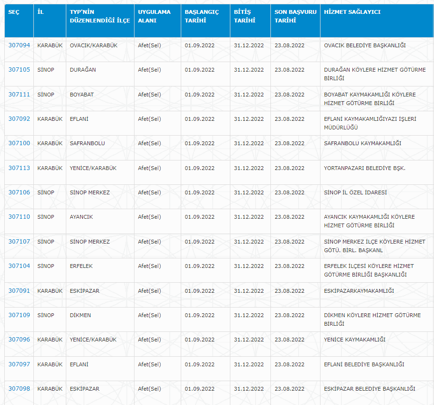Image resolution: width=434 pixels, height=405 pixels.
Task: Click end date 31.12.2022 in row 307106
Action: (x=249, y=192)
